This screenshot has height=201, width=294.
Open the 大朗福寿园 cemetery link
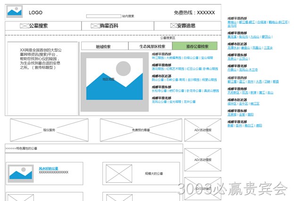coord(174,58)
